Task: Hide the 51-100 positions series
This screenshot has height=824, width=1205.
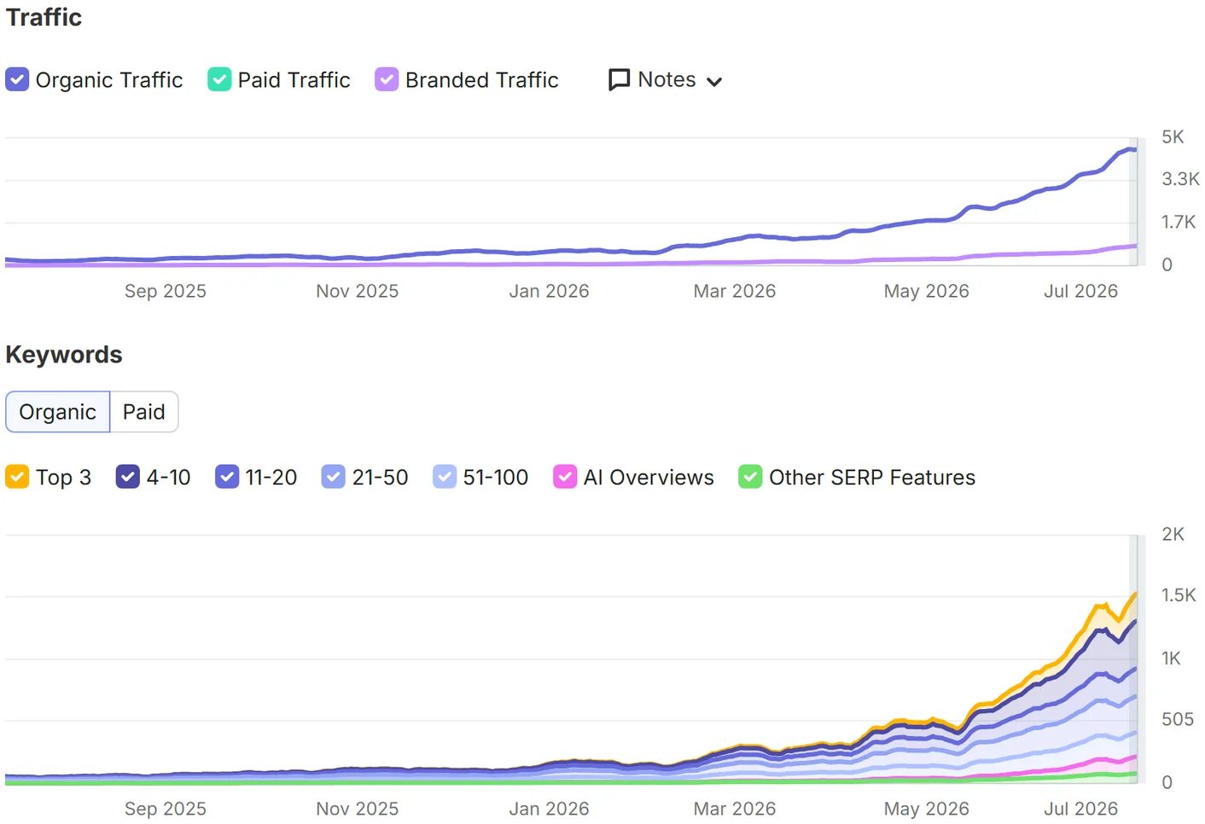Action: click(x=445, y=477)
